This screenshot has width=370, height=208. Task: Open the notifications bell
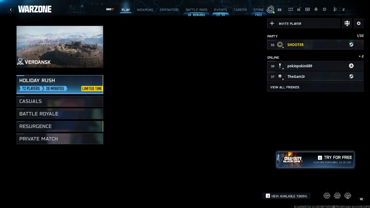coord(316,10)
